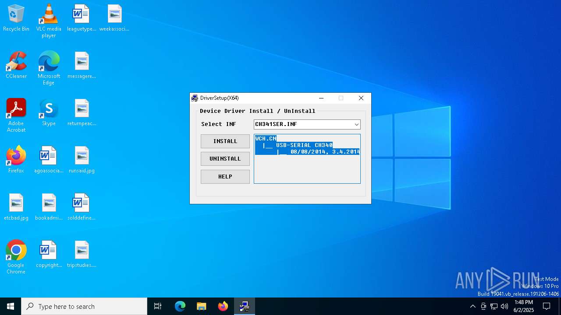This screenshot has height=315, width=561.
Task: Click the UNINSTALL button
Action: tap(225, 159)
